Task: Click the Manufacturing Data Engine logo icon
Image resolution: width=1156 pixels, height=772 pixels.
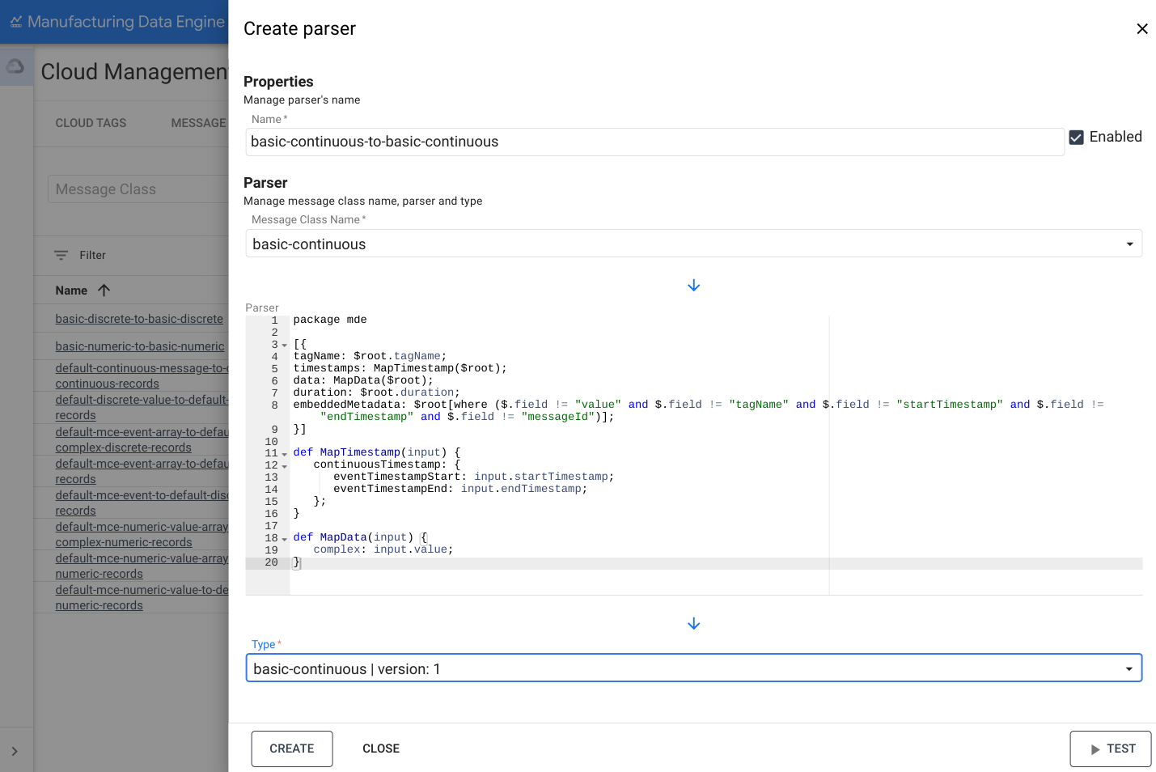Action: [15, 21]
